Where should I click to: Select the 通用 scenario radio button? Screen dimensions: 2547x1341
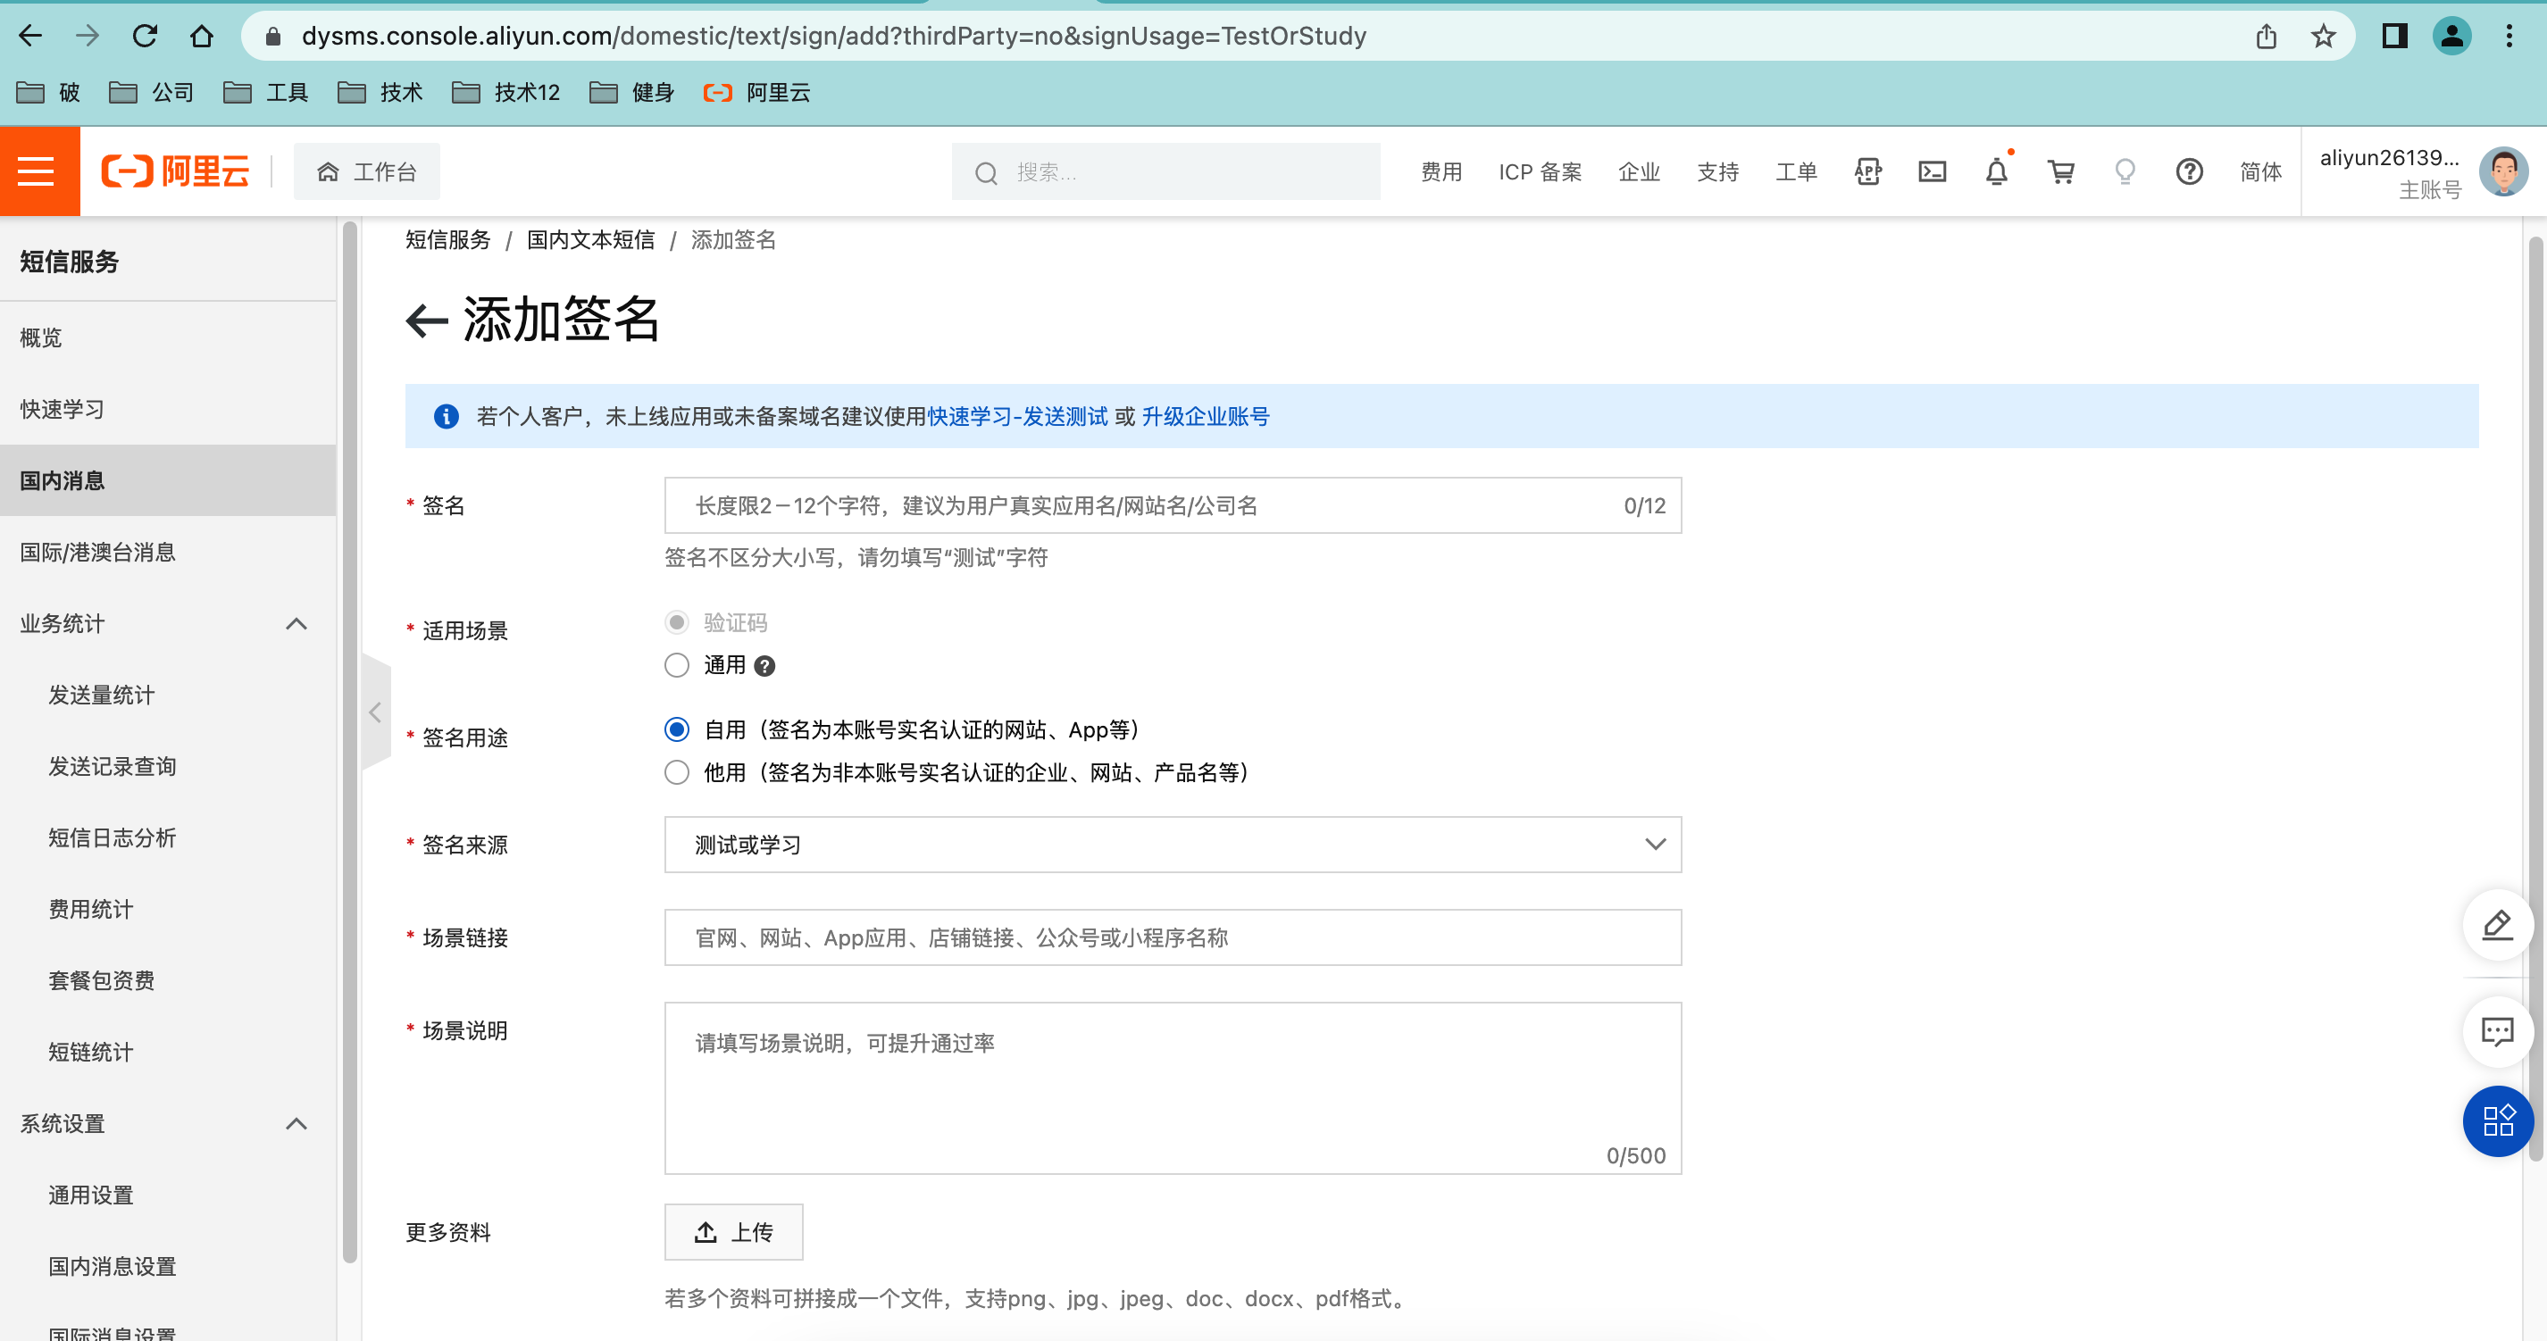676,665
